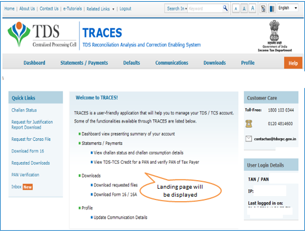Click the envelope email icon
This screenshot has height=233, width=305.
(x=248, y=139)
